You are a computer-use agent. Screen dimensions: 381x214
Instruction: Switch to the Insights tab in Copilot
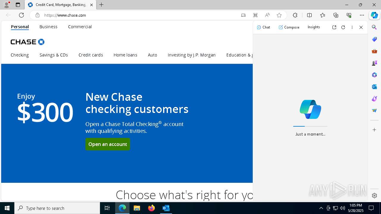pos(314,27)
